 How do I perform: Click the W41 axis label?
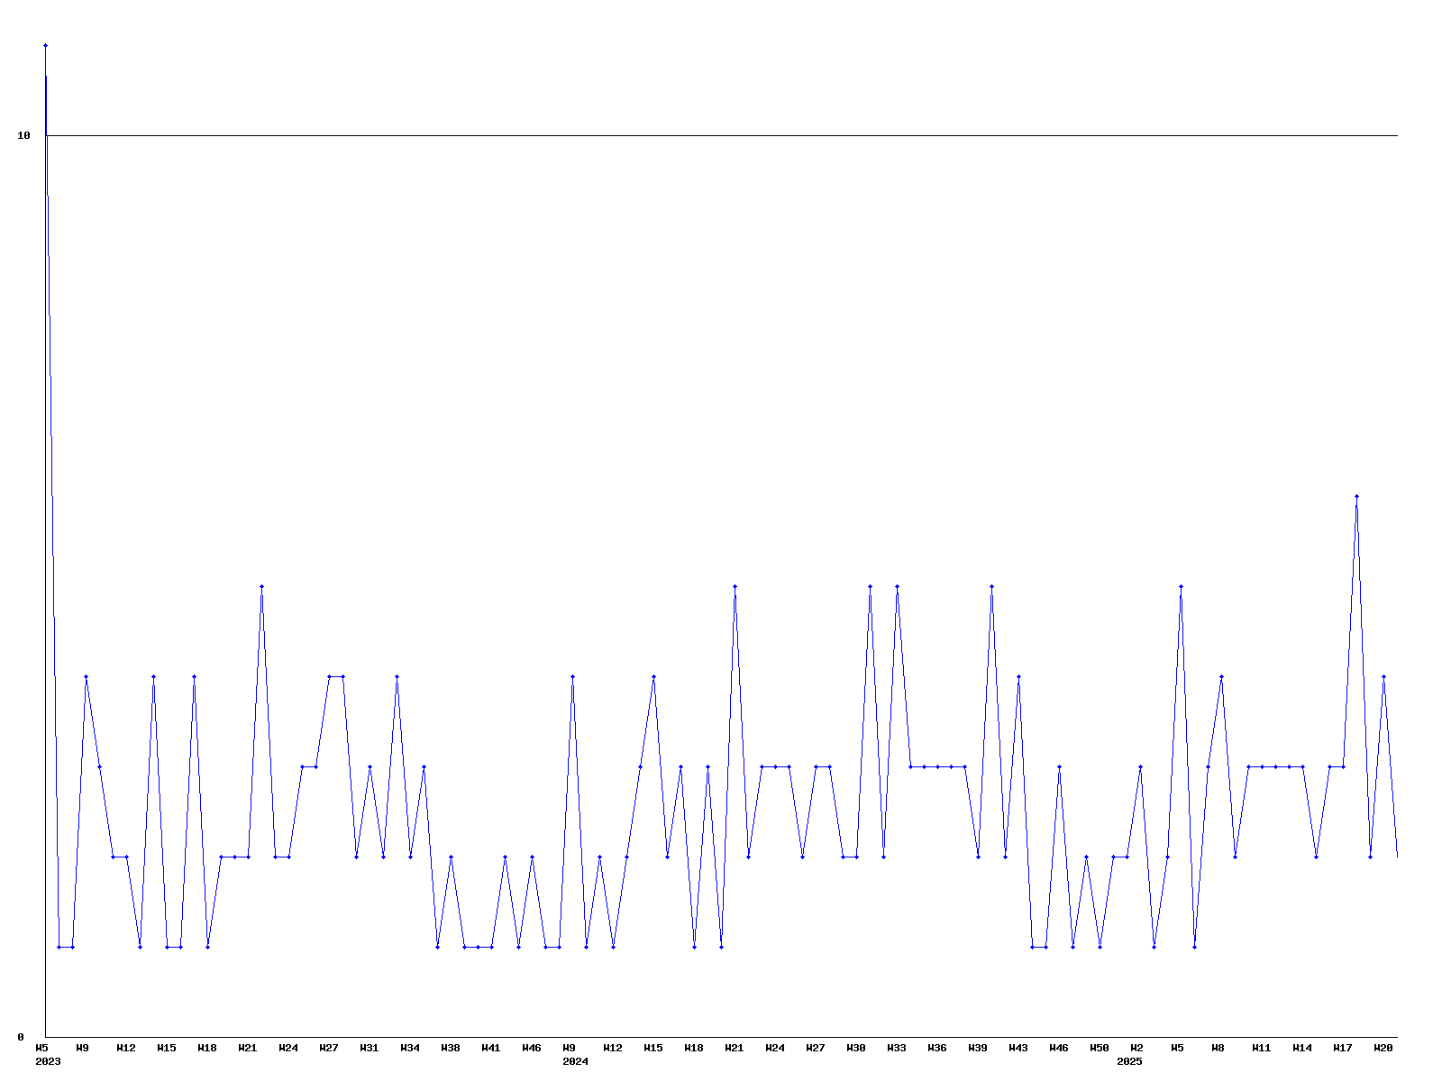[491, 1048]
